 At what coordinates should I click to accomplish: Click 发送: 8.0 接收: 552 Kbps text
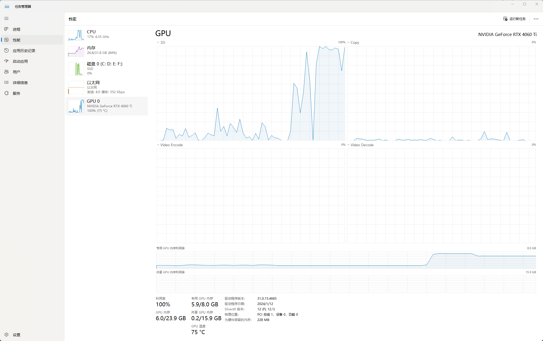[106, 92]
